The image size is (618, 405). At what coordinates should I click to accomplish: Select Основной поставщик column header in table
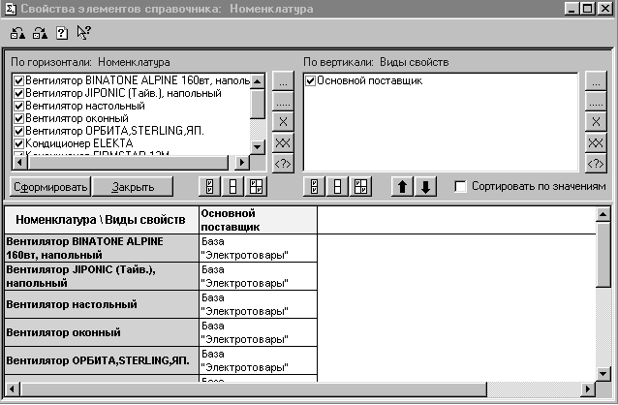[259, 220]
